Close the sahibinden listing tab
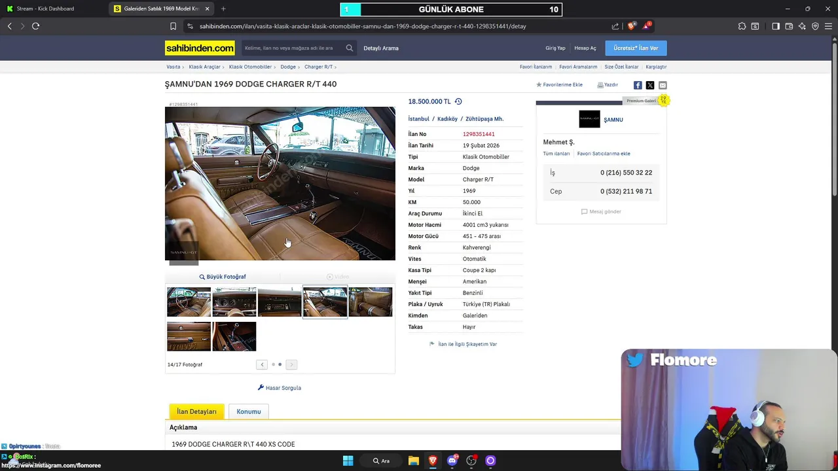This screenshot has height=471, width=838. click(x=208, y=9)
